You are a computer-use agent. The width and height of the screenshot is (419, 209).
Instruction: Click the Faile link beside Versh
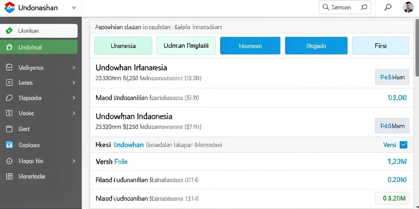coord(121,161)
